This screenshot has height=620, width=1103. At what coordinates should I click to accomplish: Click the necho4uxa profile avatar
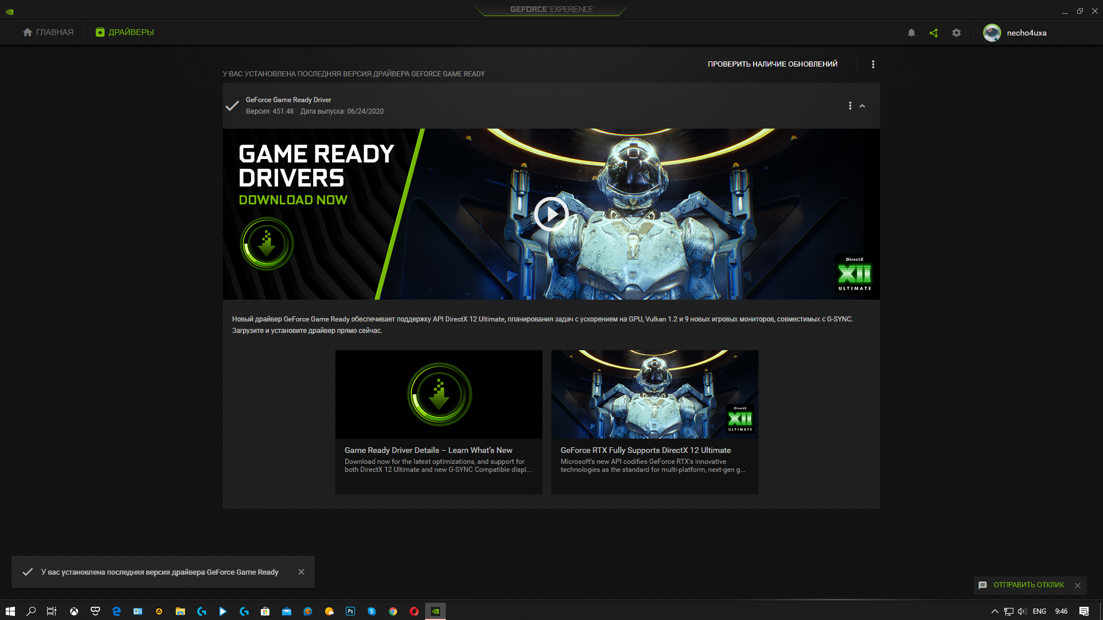click(x=992, y=33)
